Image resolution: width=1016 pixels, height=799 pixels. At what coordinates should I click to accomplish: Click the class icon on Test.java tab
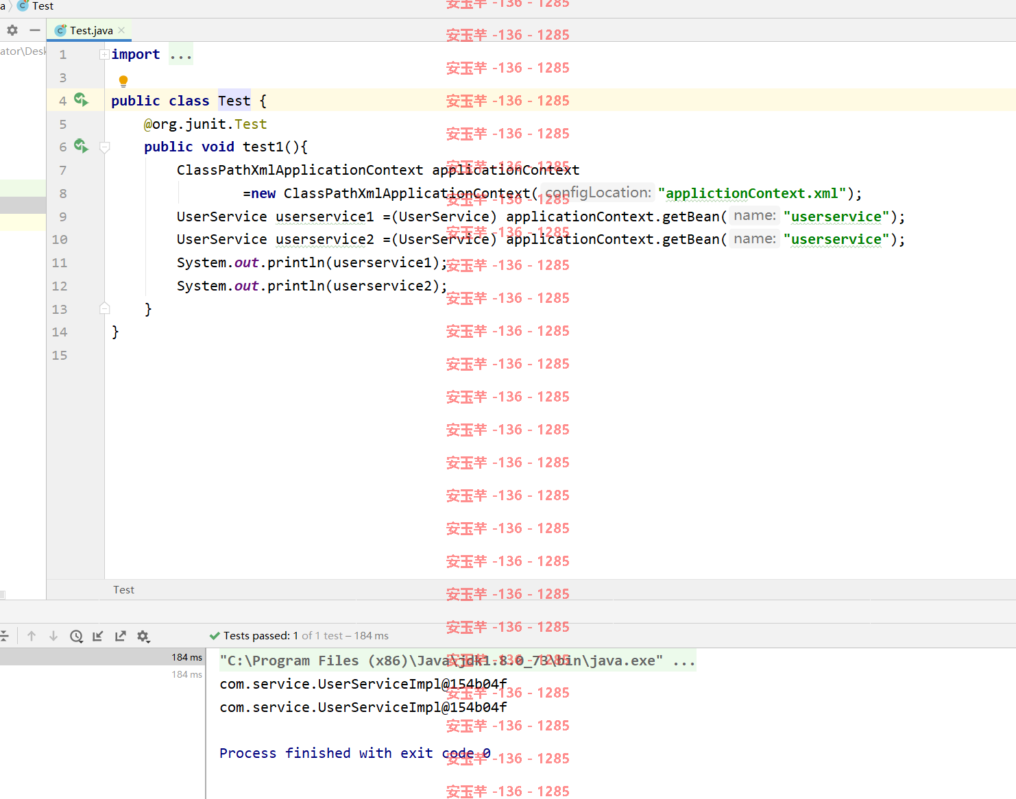click(x=60, y=30)
